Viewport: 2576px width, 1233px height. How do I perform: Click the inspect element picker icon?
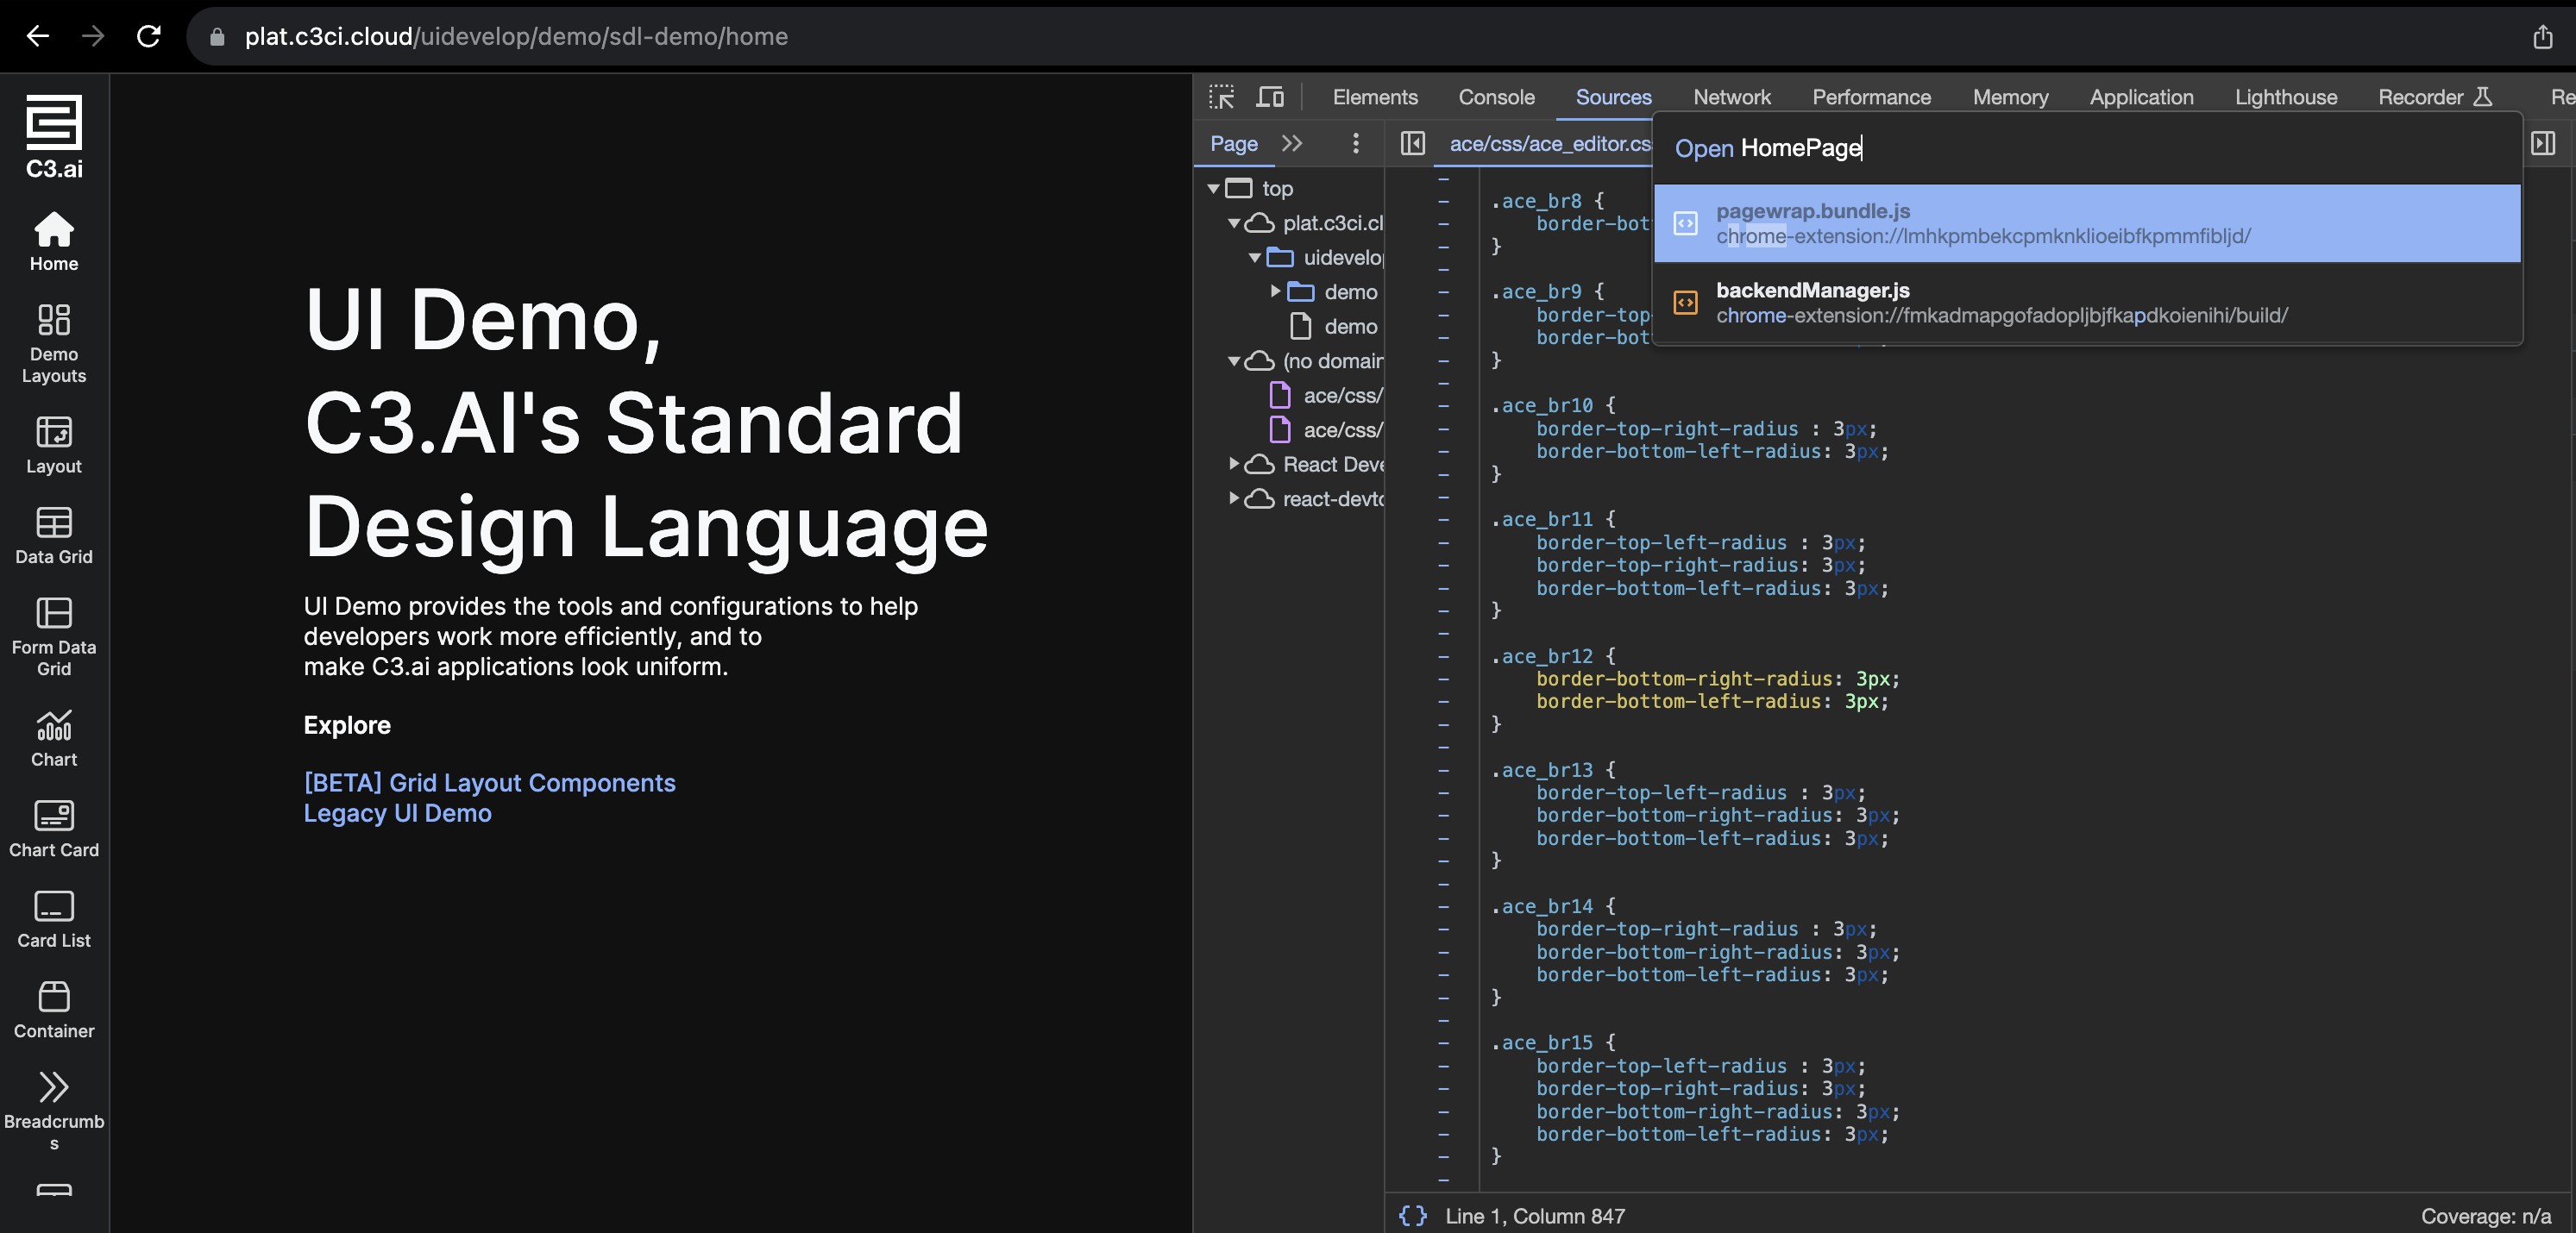[1221, 97]
